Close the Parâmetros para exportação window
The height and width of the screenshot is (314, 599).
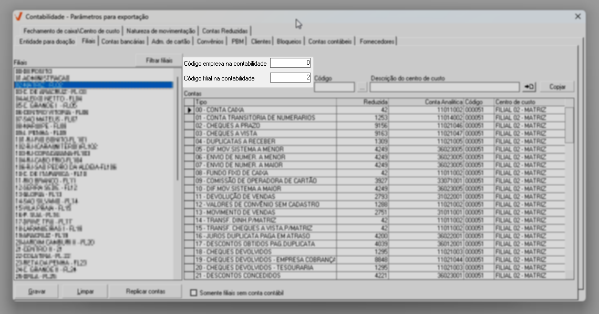(577, 16)
